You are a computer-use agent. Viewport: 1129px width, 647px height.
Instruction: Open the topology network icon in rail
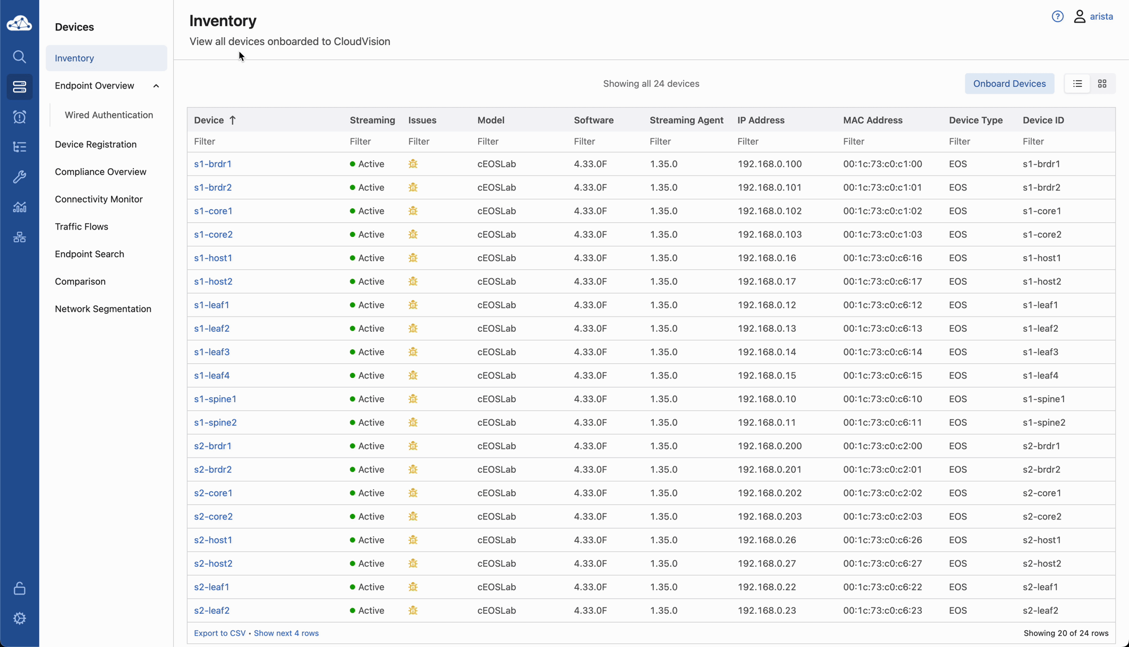[19, 237]
